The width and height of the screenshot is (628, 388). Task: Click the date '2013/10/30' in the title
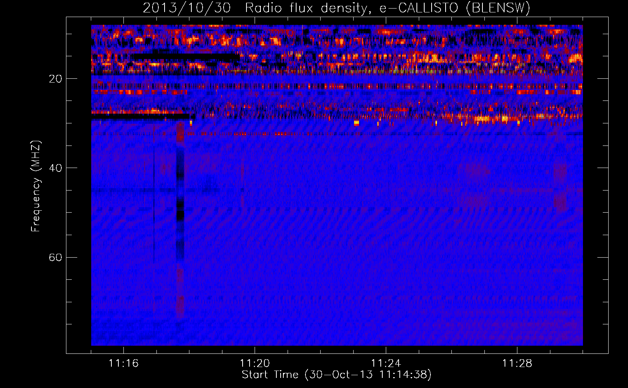(x=187, y=8)
